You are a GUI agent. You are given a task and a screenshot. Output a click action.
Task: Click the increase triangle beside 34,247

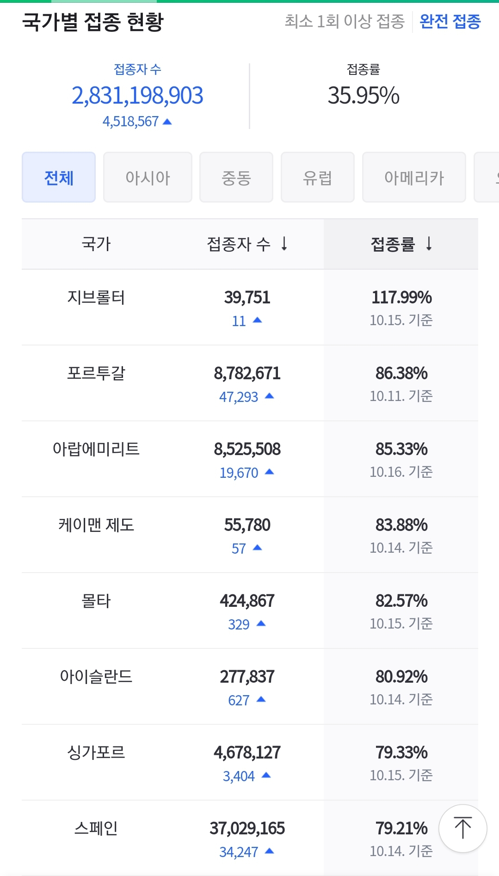pos(269,851)
